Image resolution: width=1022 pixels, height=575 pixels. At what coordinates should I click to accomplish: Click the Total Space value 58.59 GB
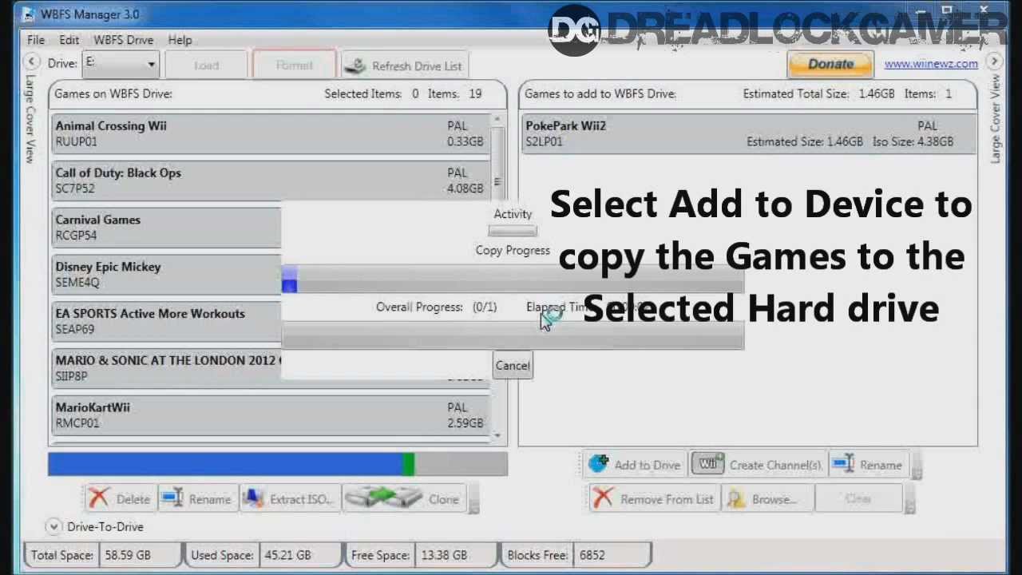(126, 555)
